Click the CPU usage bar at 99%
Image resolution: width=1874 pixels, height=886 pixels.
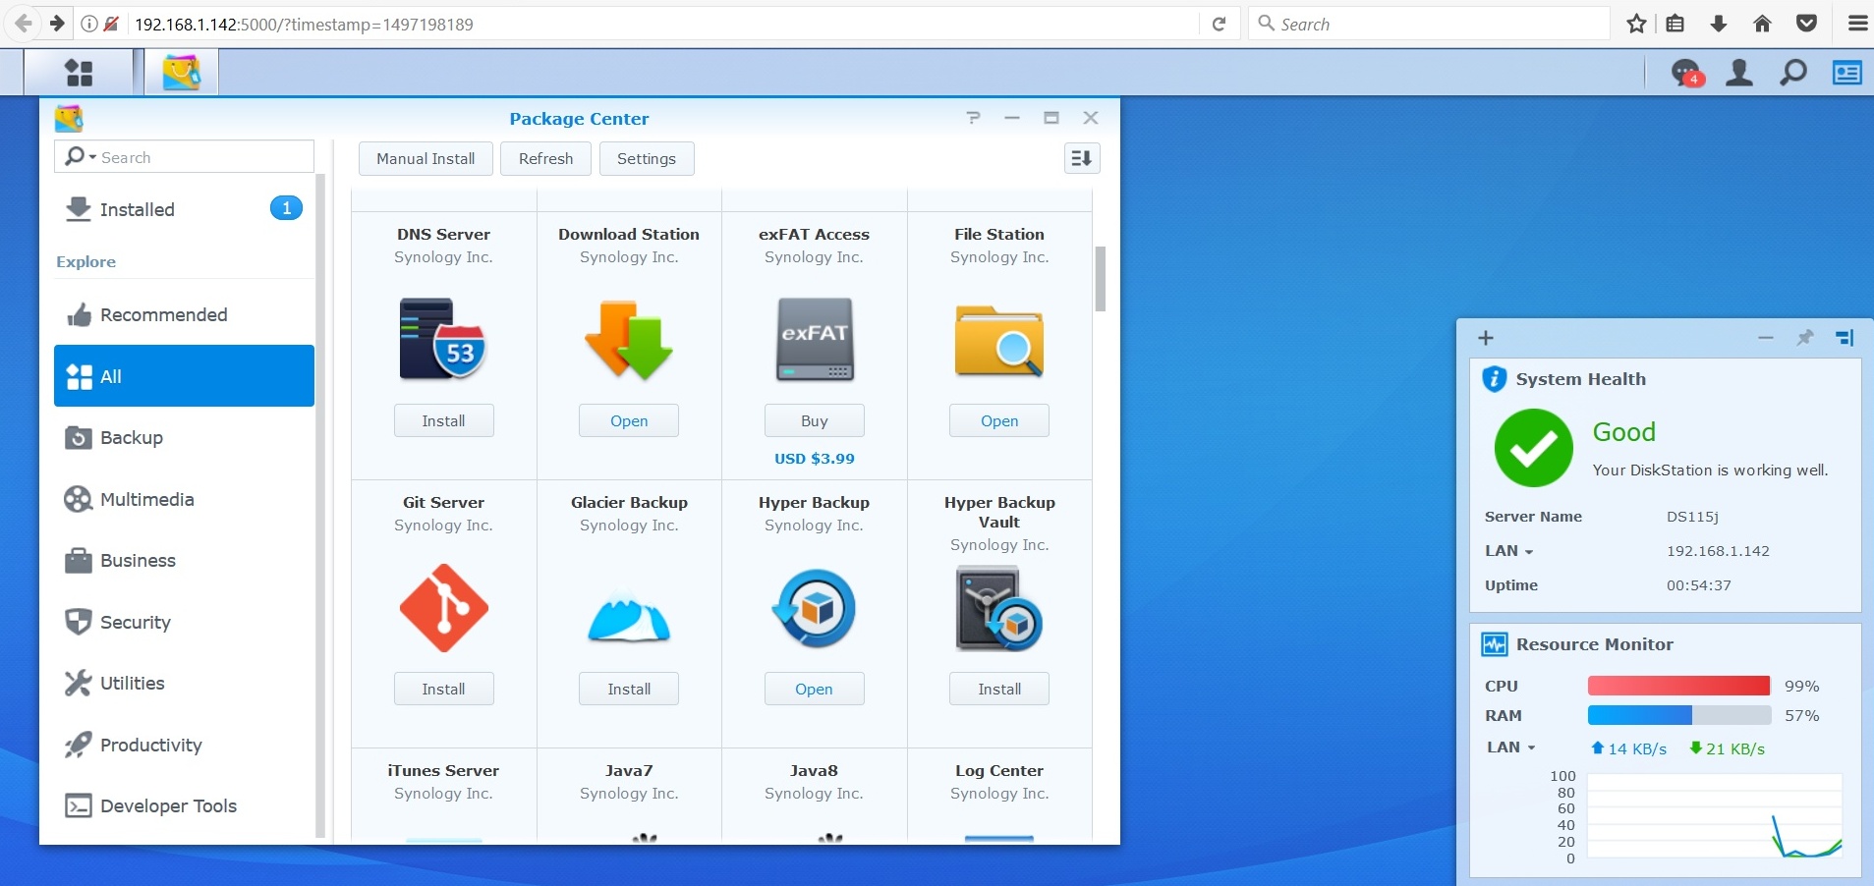1678,686
